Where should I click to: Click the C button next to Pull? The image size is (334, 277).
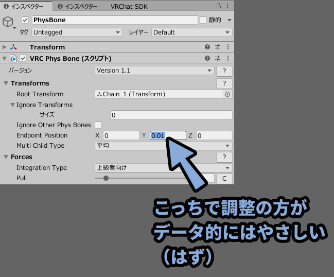[x=224, y=178]
